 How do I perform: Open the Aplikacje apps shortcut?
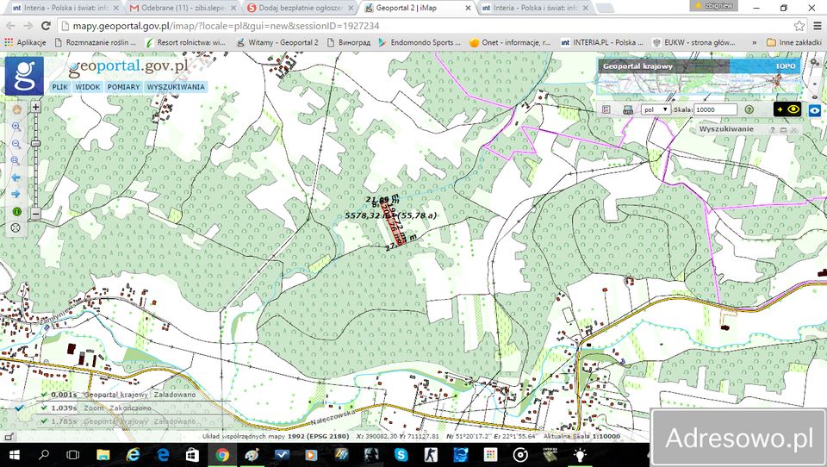pos(25,42)
